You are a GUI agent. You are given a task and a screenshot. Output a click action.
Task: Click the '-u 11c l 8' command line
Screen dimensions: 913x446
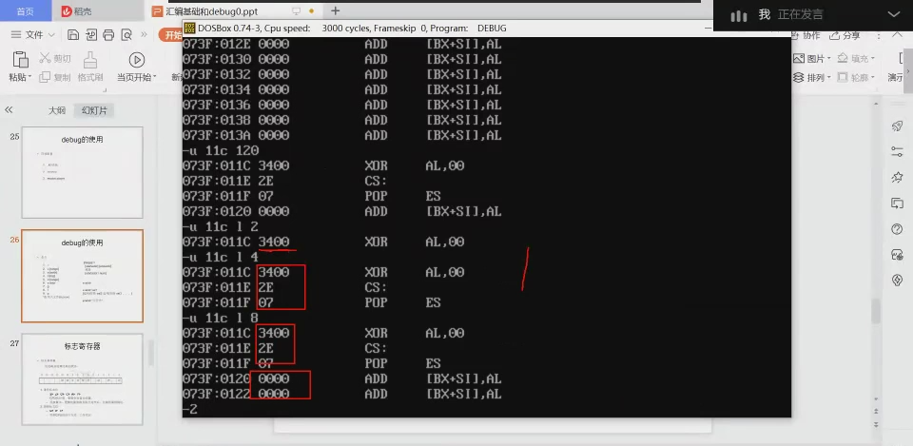point(220,318)
